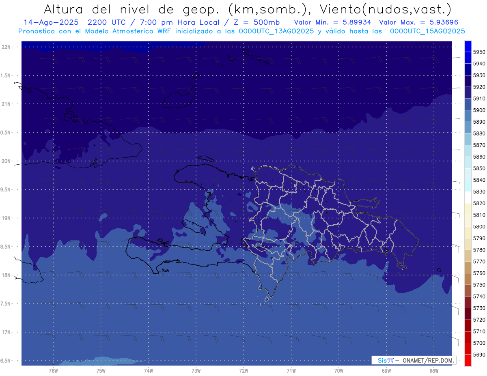Click the 76W longitude label

[x=53, y=371]
